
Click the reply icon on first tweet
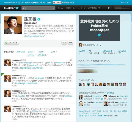[71, 60]
